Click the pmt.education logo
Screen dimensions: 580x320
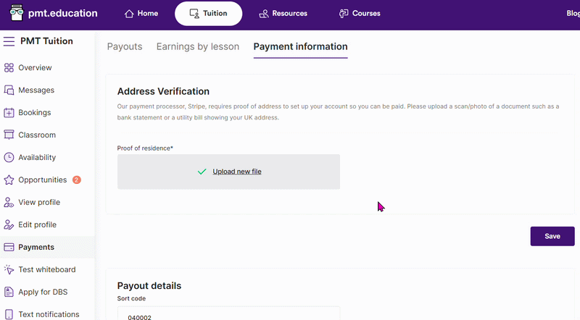point(54,13)
